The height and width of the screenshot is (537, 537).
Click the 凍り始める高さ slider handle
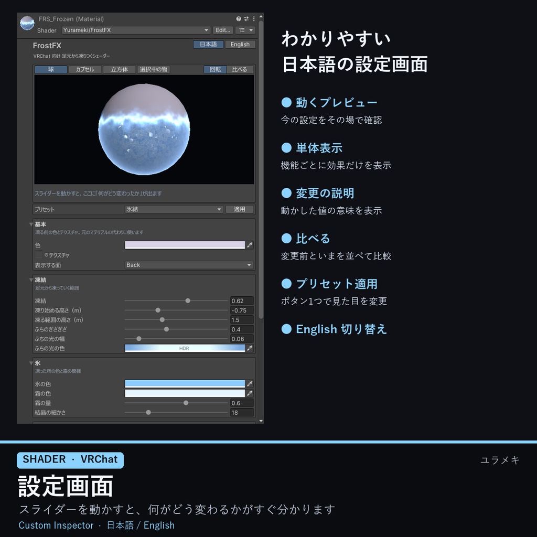tap(158, 310)
